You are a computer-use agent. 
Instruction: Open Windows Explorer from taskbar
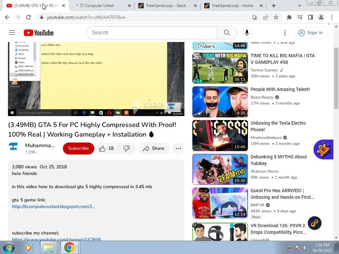coord(49,248)
